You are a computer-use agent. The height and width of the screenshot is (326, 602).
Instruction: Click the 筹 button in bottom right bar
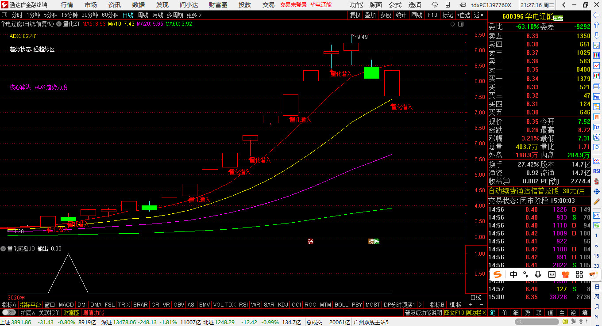tap(585, 312)
